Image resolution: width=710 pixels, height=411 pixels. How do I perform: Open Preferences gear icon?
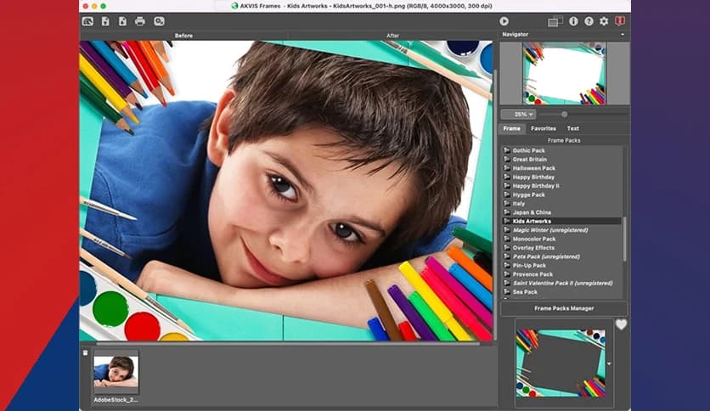[x=604, y=21]
